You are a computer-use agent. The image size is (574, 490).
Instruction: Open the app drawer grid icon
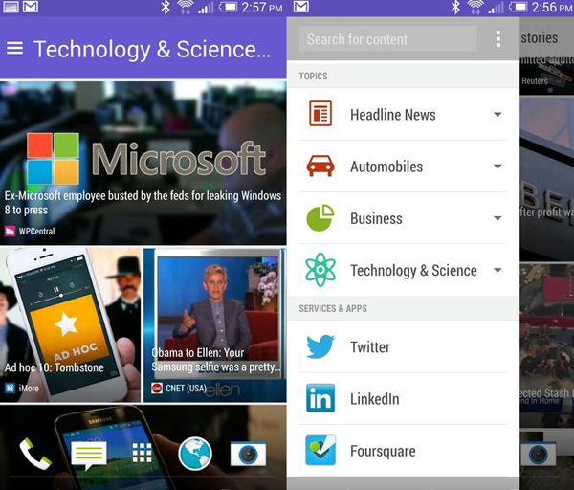point(142,453)
